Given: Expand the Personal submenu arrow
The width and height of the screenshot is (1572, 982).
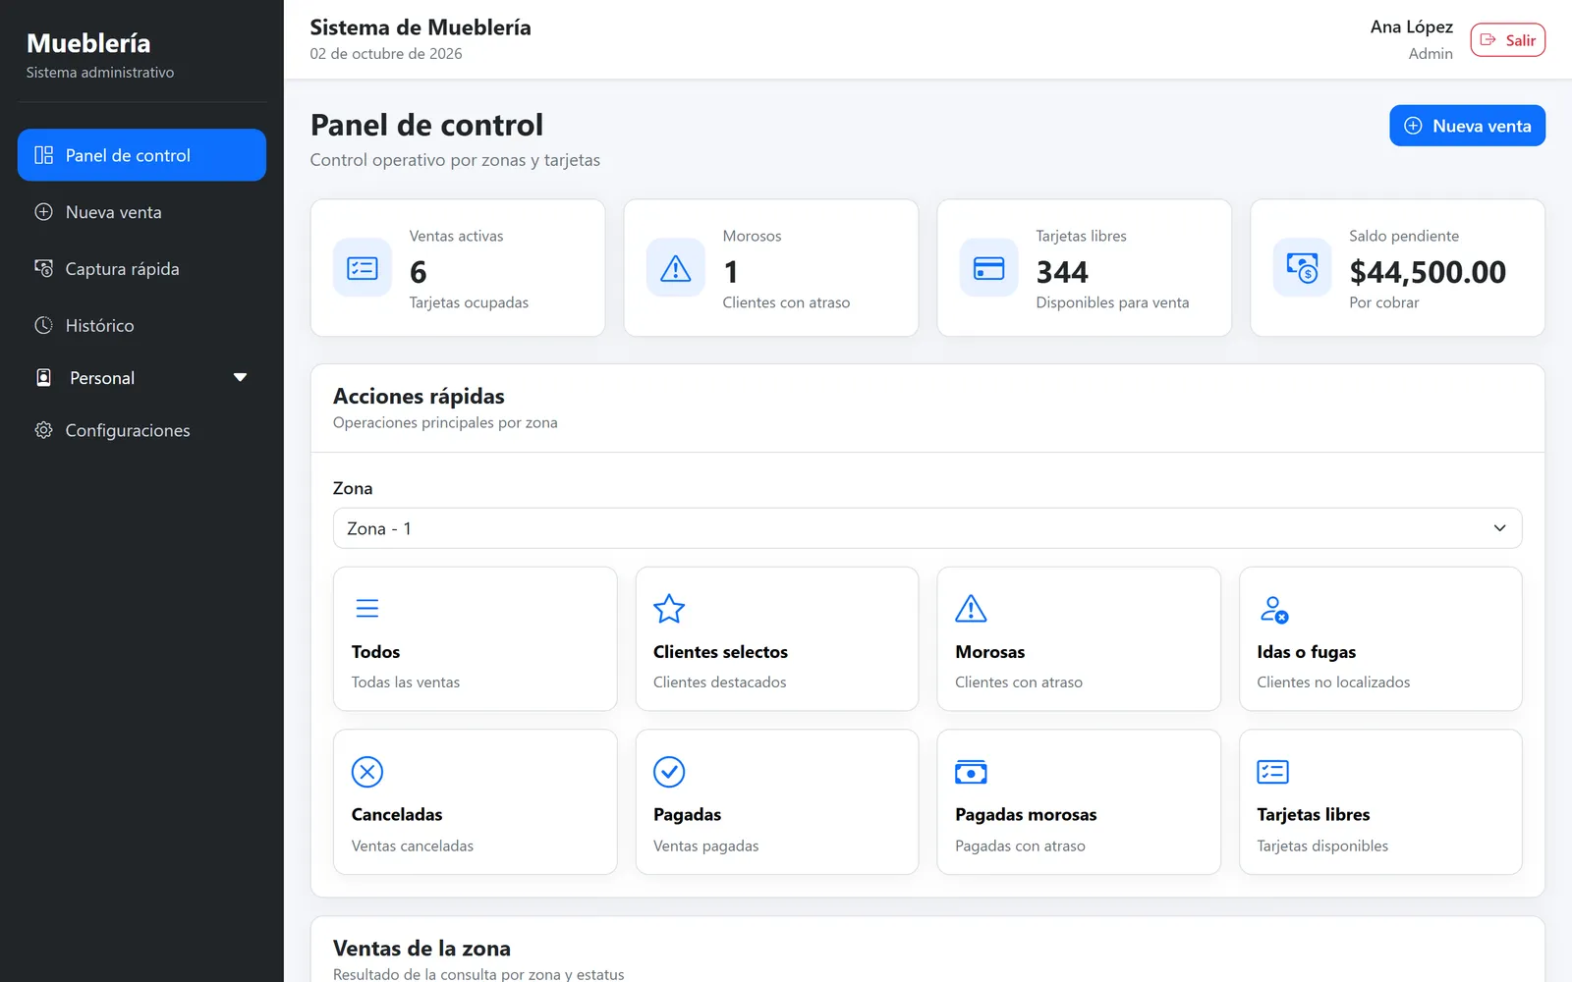Looking at the screenshot, I should (x=240, y=378).
